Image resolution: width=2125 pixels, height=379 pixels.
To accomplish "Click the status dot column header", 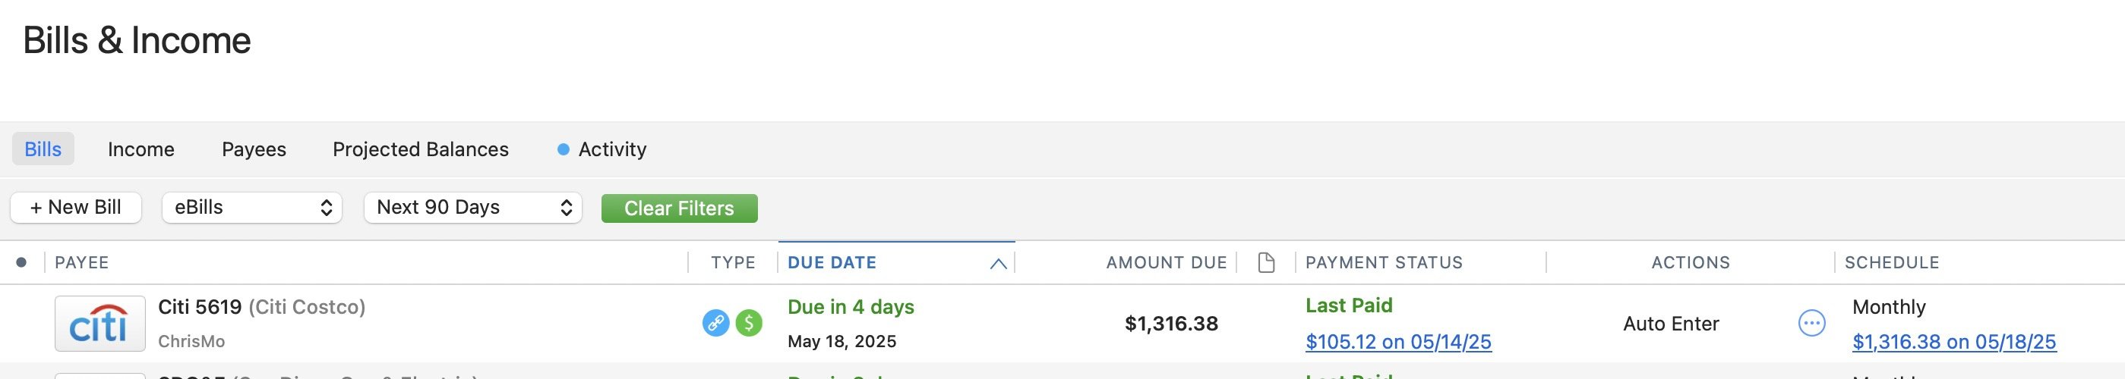I will tap(21, 263).
